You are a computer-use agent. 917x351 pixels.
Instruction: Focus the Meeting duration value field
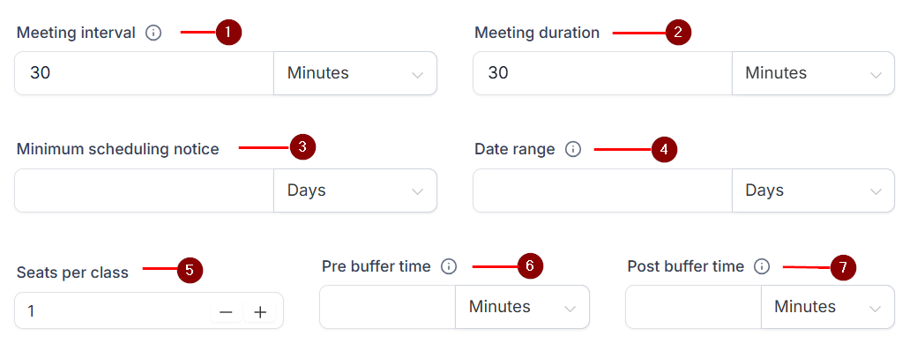pos(602,73)
